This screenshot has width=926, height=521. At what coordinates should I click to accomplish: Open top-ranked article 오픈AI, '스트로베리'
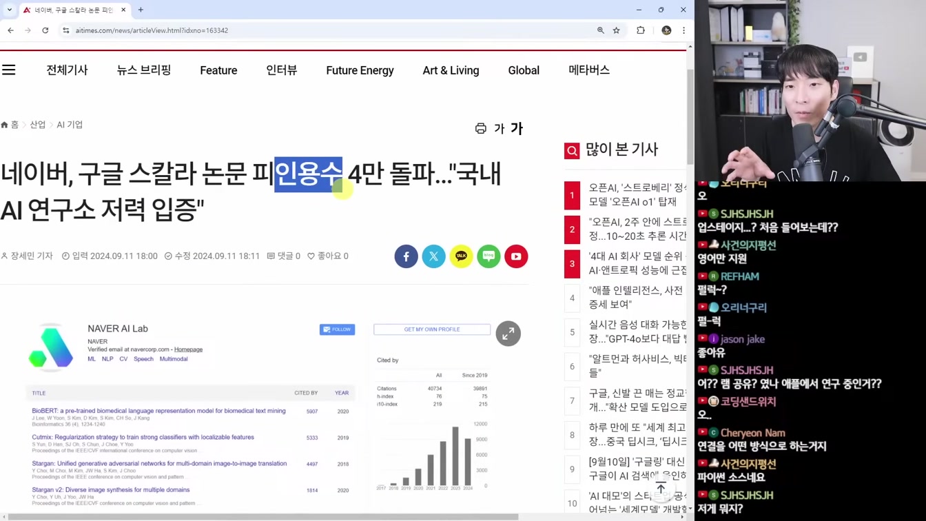click(x=637, y=194)
